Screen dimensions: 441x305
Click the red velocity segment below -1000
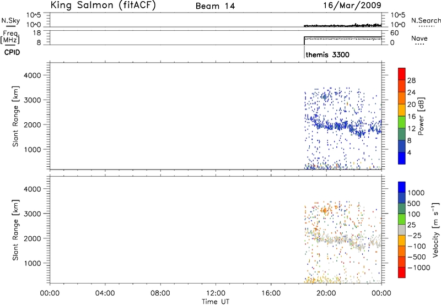(402, 273)
